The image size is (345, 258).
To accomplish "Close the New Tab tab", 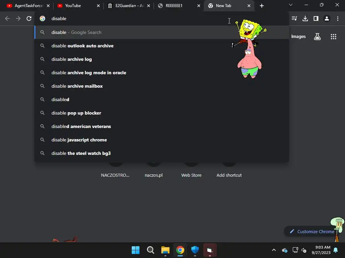I will click(249, 6).
